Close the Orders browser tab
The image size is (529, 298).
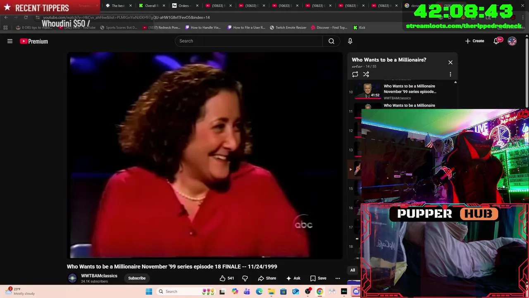(197, 5)
